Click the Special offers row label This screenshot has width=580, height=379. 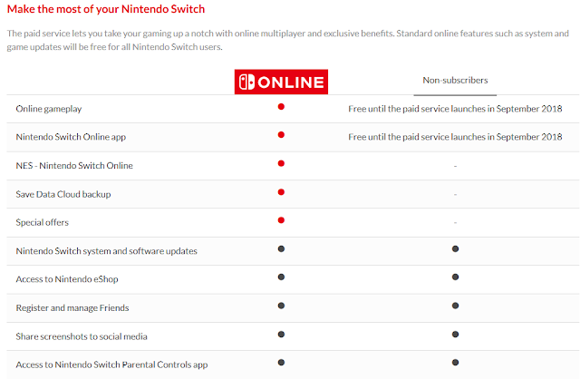click(x=43, y=222)
